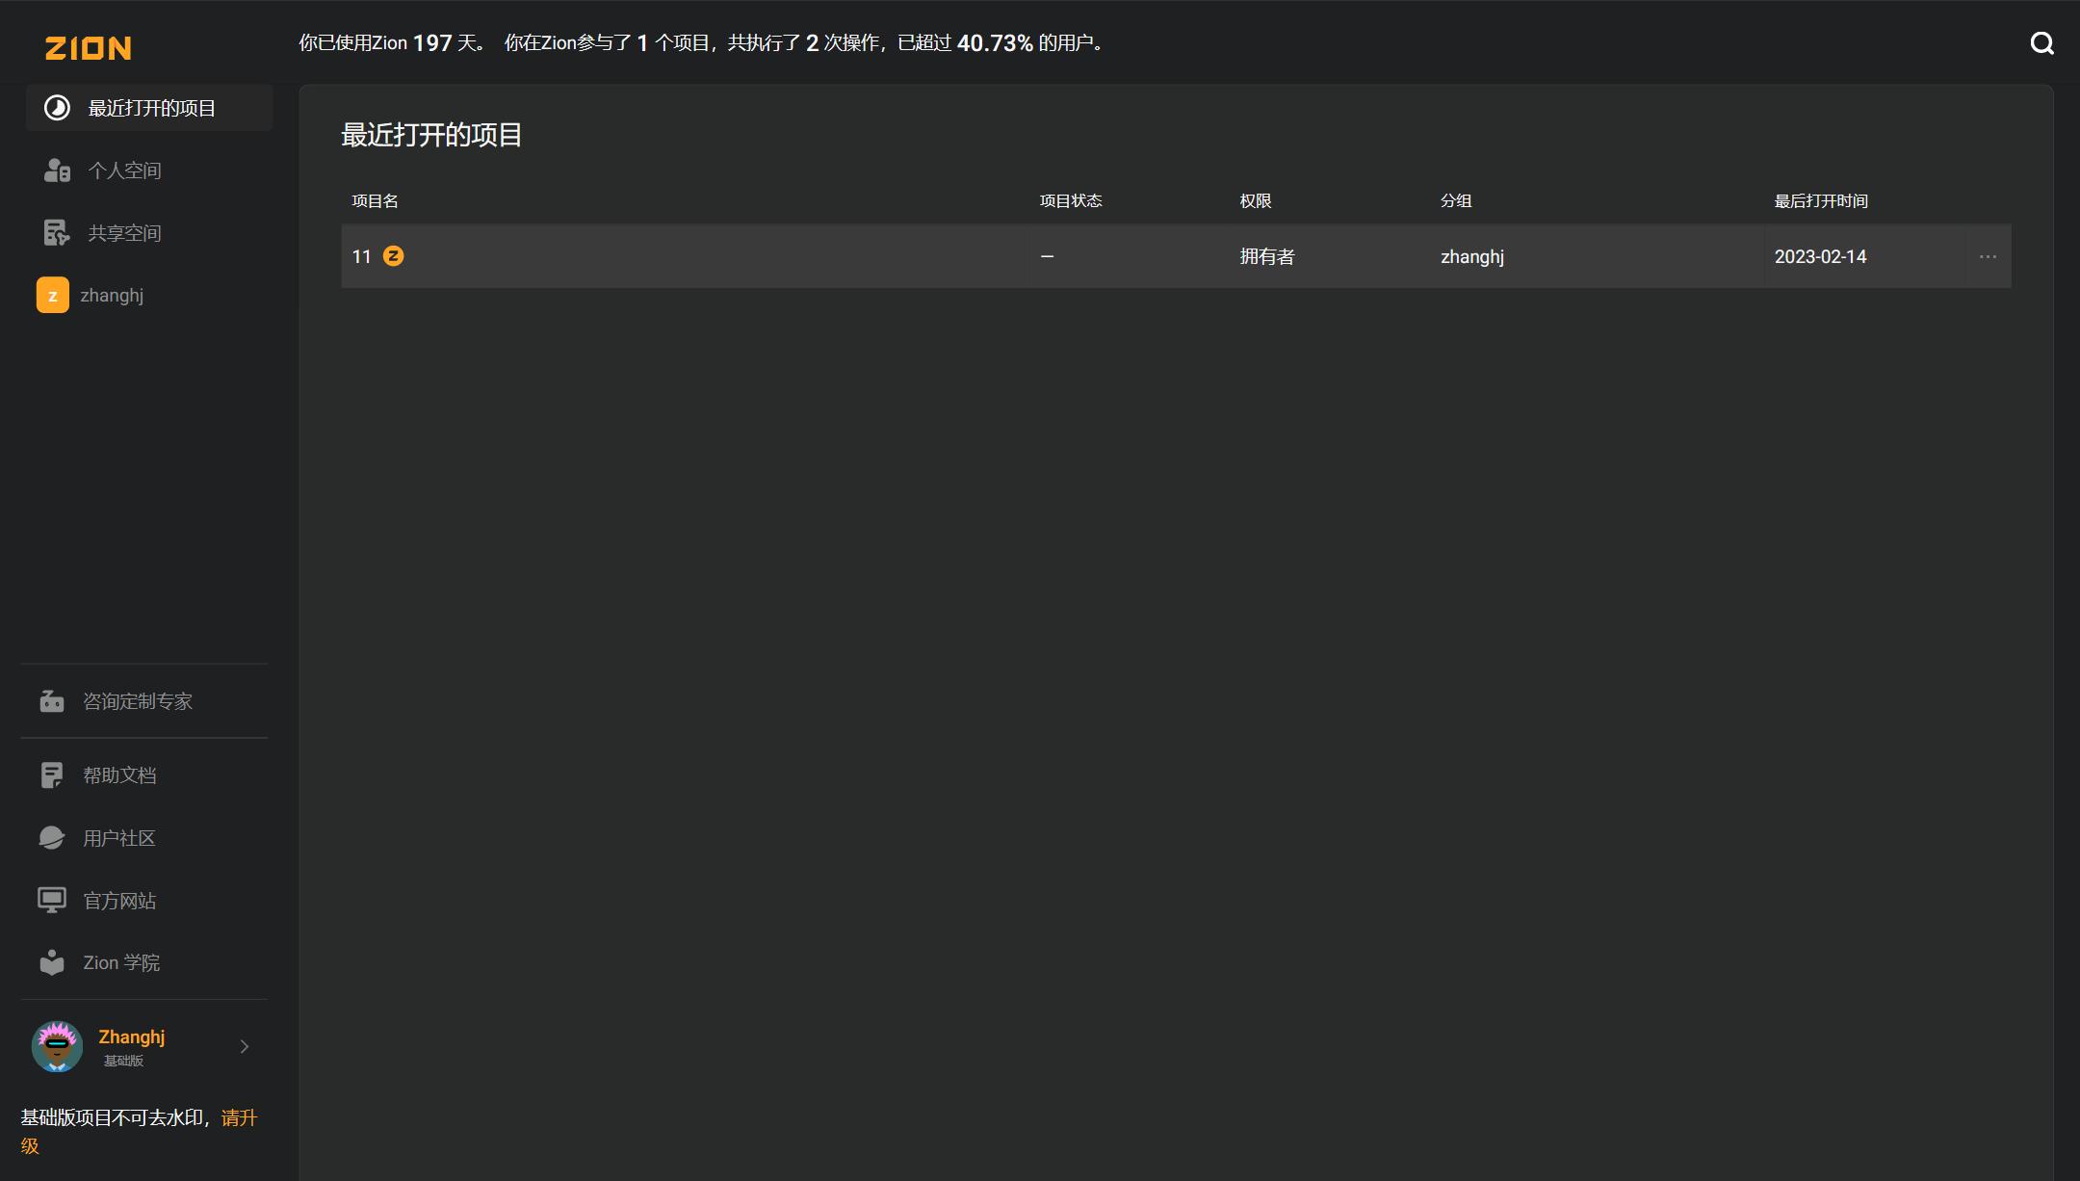Expand the Zhanghj account chevron arrow
Screen dimensions: 2080x1181
245,1047
